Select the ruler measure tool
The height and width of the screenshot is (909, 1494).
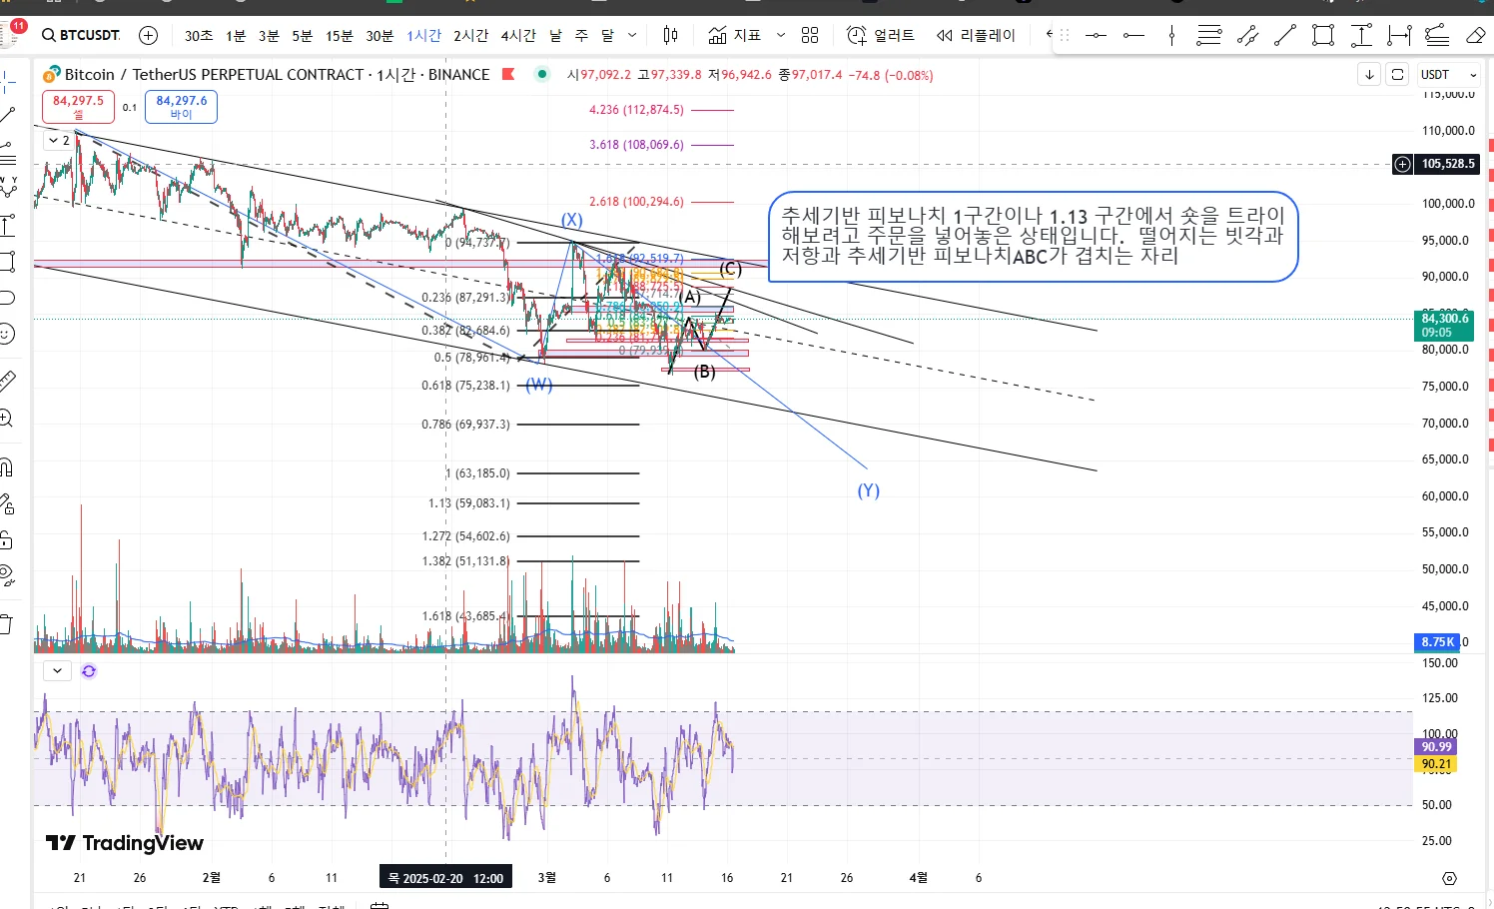(x=8, y=381)
